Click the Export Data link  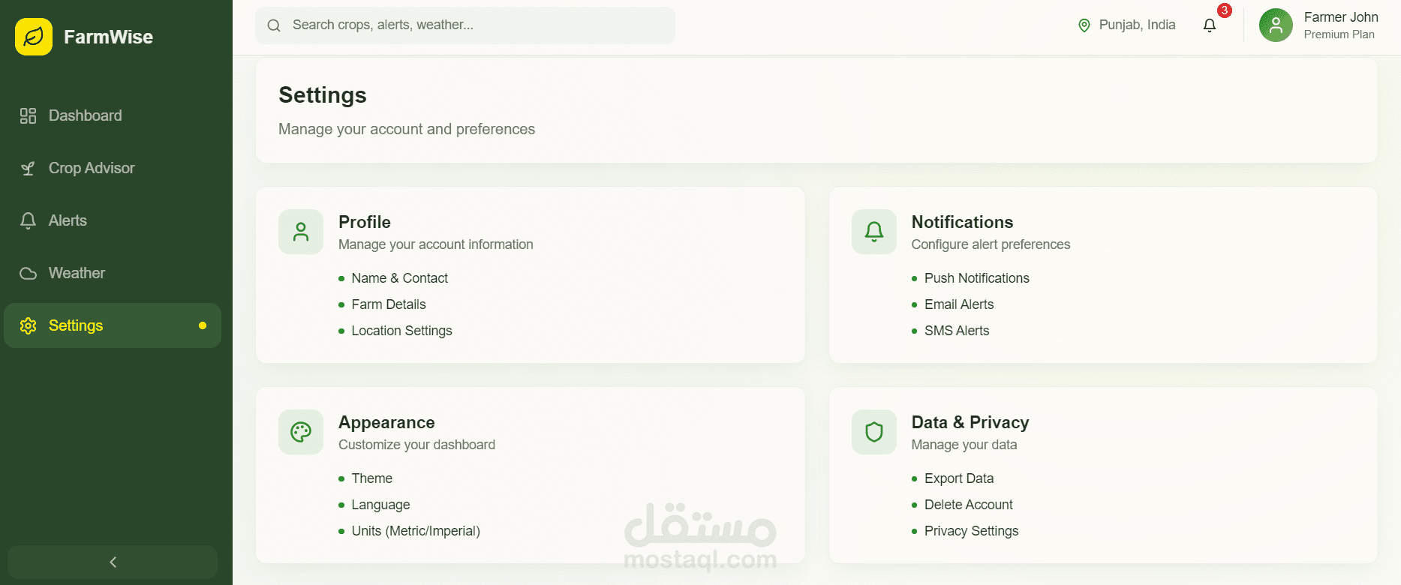[x=958, y=478]
